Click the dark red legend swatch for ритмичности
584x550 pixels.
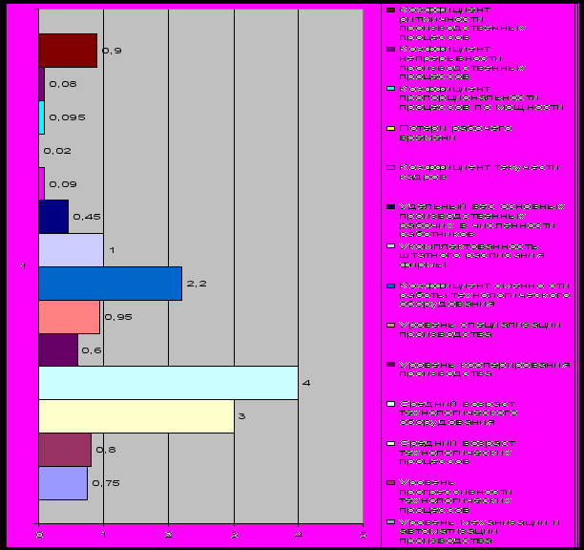point(390,11)
